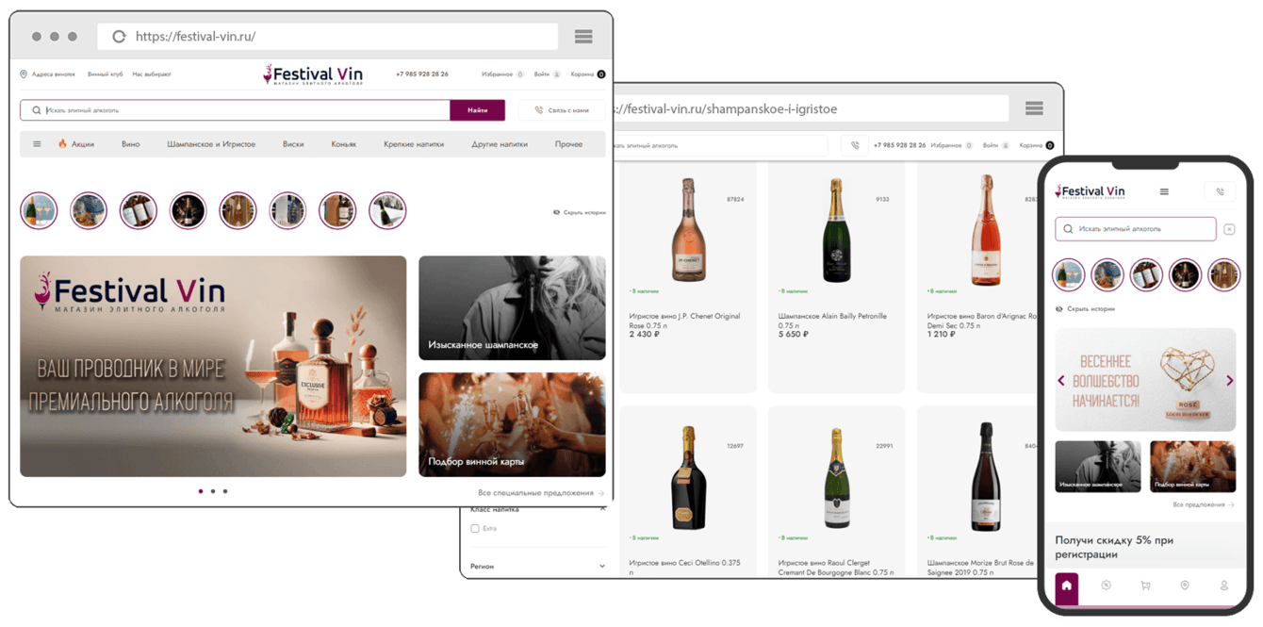Open the first story circle with champagne glasses on homepage
1263x627 pixels.
[x=39, y=211]
